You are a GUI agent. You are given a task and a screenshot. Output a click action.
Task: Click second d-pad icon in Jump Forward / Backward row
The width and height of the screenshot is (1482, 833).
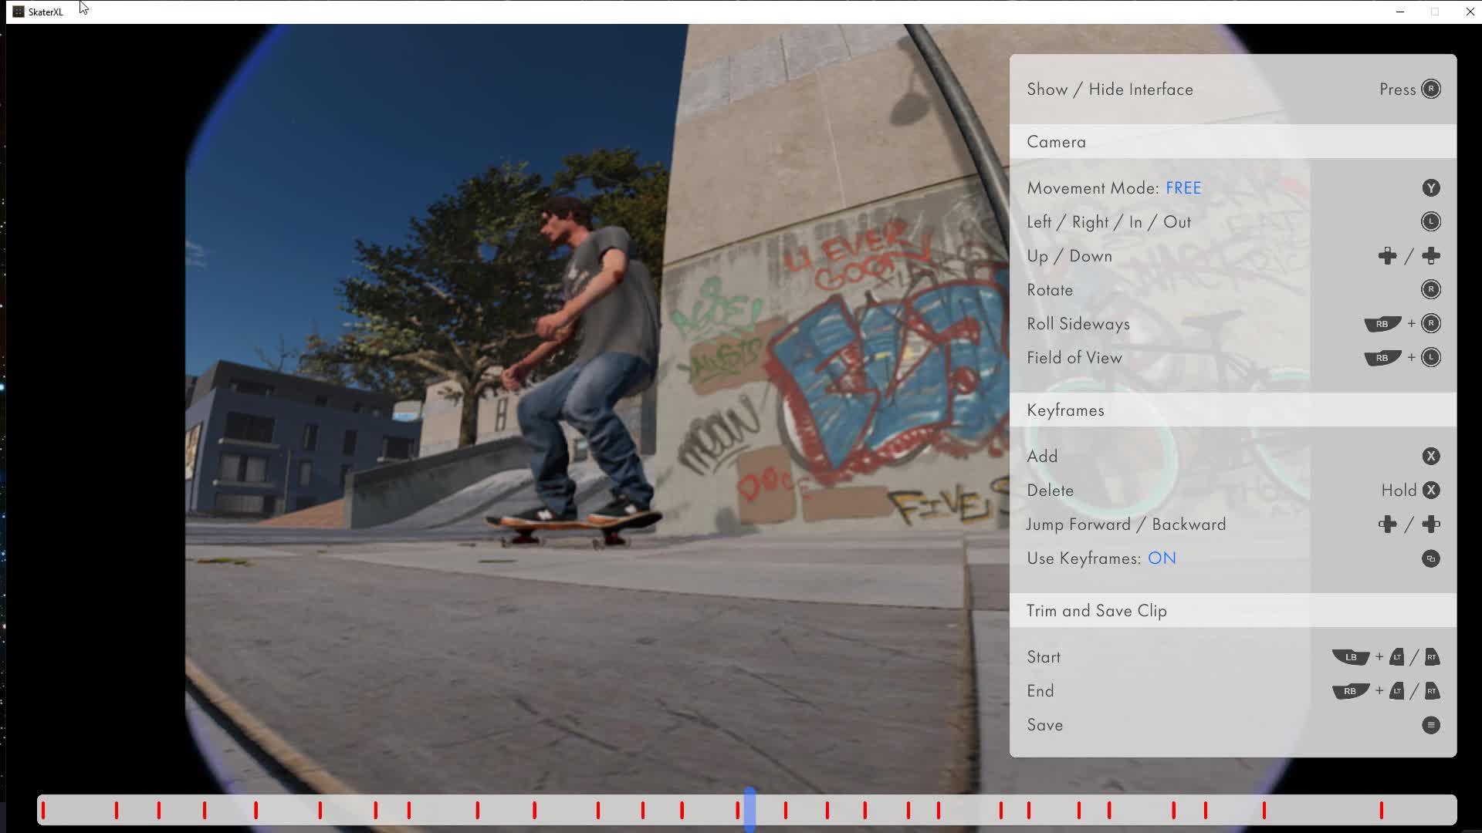(x=1430, y=524)
